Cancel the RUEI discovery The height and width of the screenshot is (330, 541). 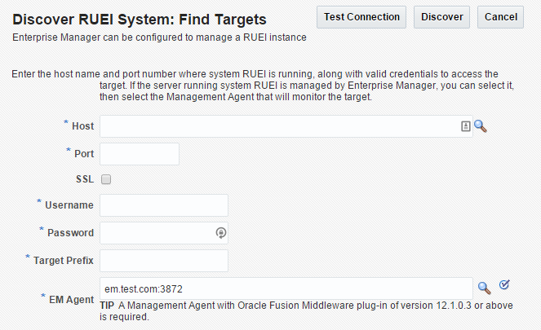click(500, 17)
